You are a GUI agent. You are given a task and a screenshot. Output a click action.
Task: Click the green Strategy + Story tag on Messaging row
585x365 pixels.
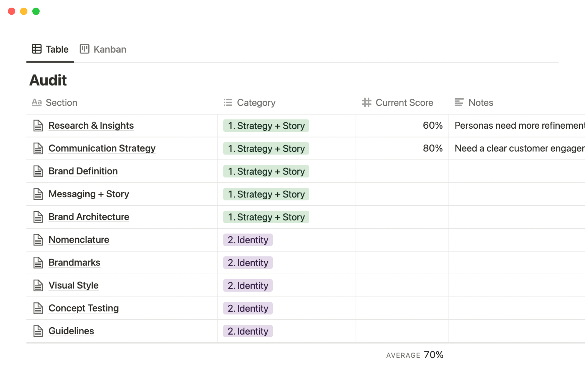coord(266,194)
